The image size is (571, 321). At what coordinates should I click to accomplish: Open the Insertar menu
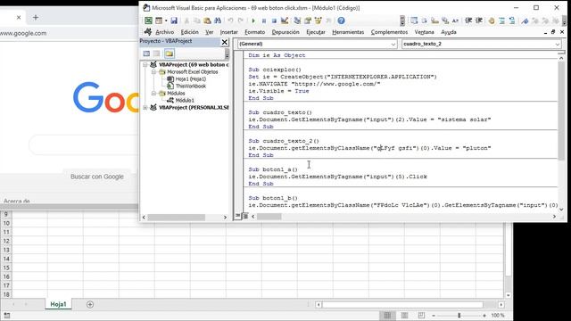point(229,32)
